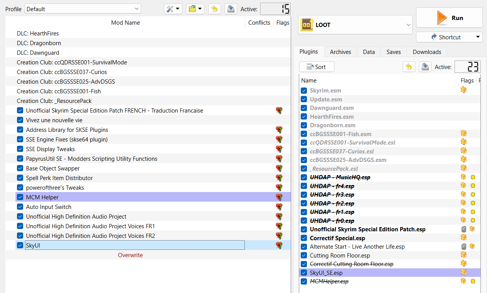The width and height of the screenshot is (487, 293).
Task: Click the flag icon on the MCM Helper row
Action: click(x=280, y=197)
